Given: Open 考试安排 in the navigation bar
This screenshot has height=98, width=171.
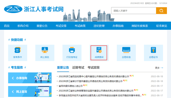Looking at the screenshot, I should [61, 26].
